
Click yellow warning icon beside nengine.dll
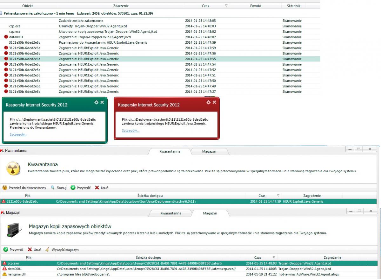click(x=4, y=274)
